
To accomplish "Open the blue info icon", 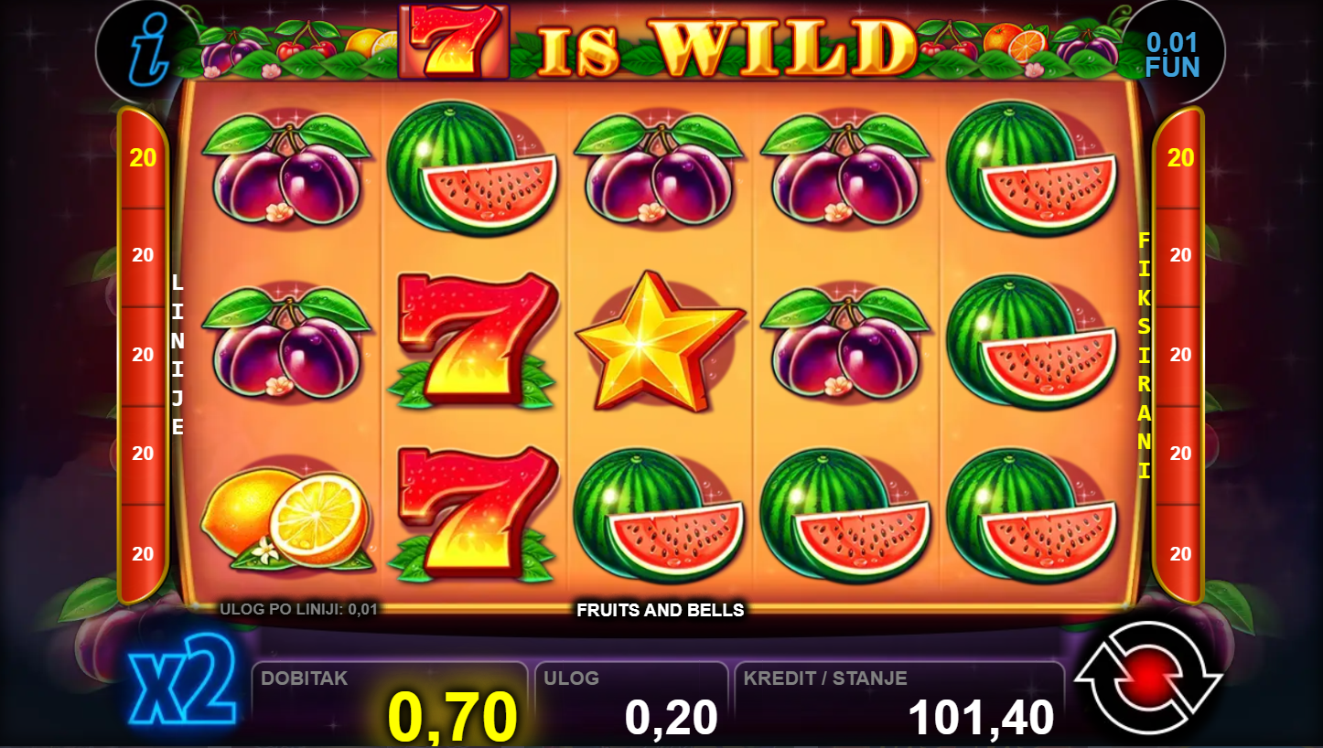I will coord(148,52).
